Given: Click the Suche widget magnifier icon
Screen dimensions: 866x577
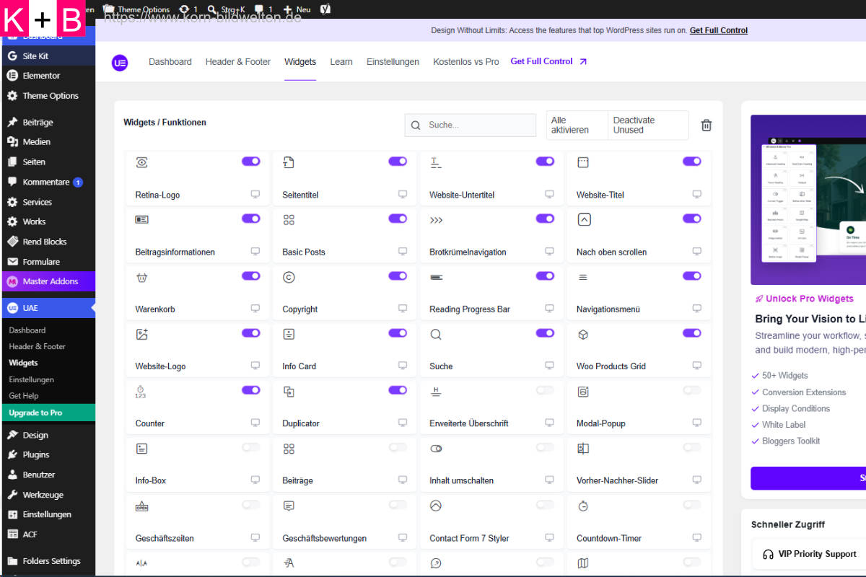Looking at the screenshot, I should (x=436, y=334).
